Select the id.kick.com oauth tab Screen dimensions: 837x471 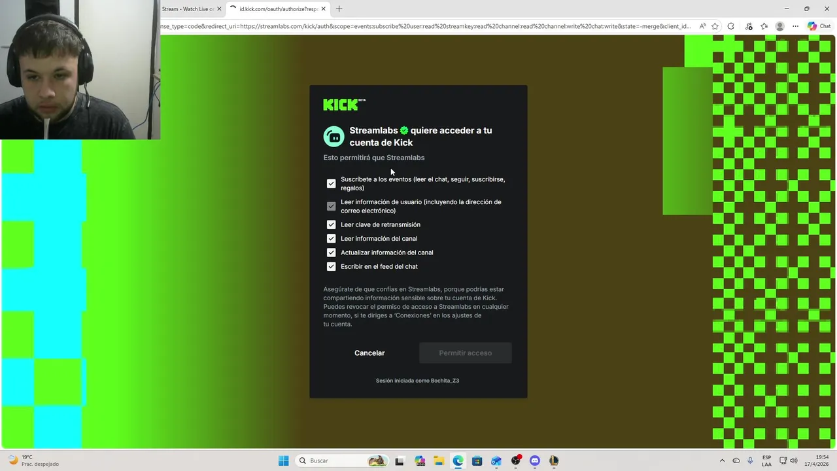pos(278,9)
